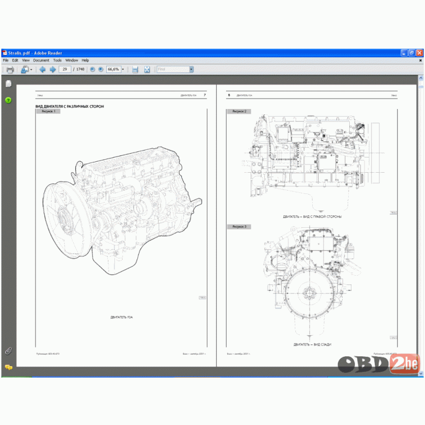Screen dimensions: 425x425
Task: Open the Document menu
Action: coord(41,60)
